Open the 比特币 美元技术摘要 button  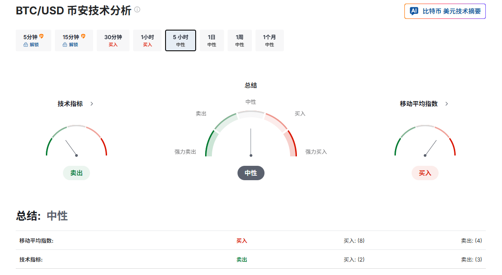click(x=445, y=11)
